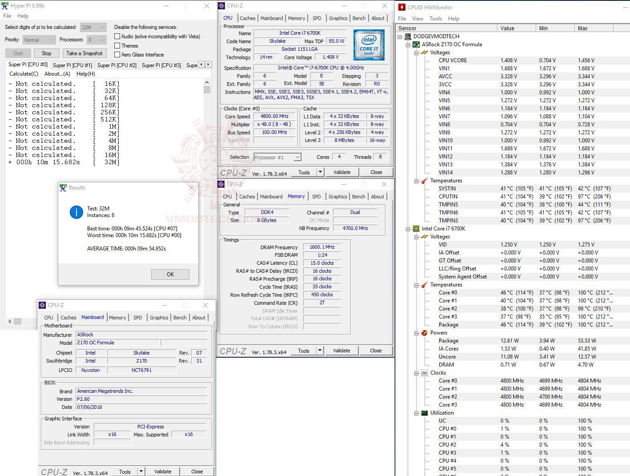Click the Intel Core i7 inside logo
Viewport: 630px width, 476px height.
[369, 45]
